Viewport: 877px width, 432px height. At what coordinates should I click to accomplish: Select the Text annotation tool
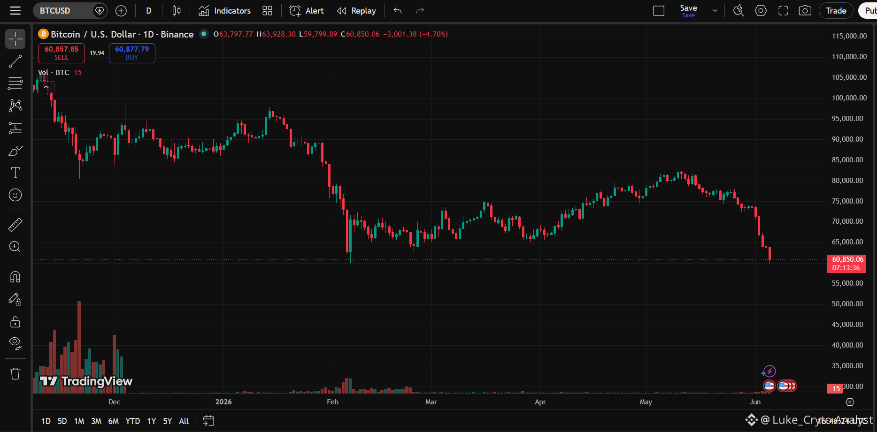point(15,173)
